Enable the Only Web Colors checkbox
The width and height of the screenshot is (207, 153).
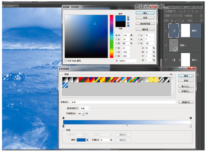click(x=66, y=61)
